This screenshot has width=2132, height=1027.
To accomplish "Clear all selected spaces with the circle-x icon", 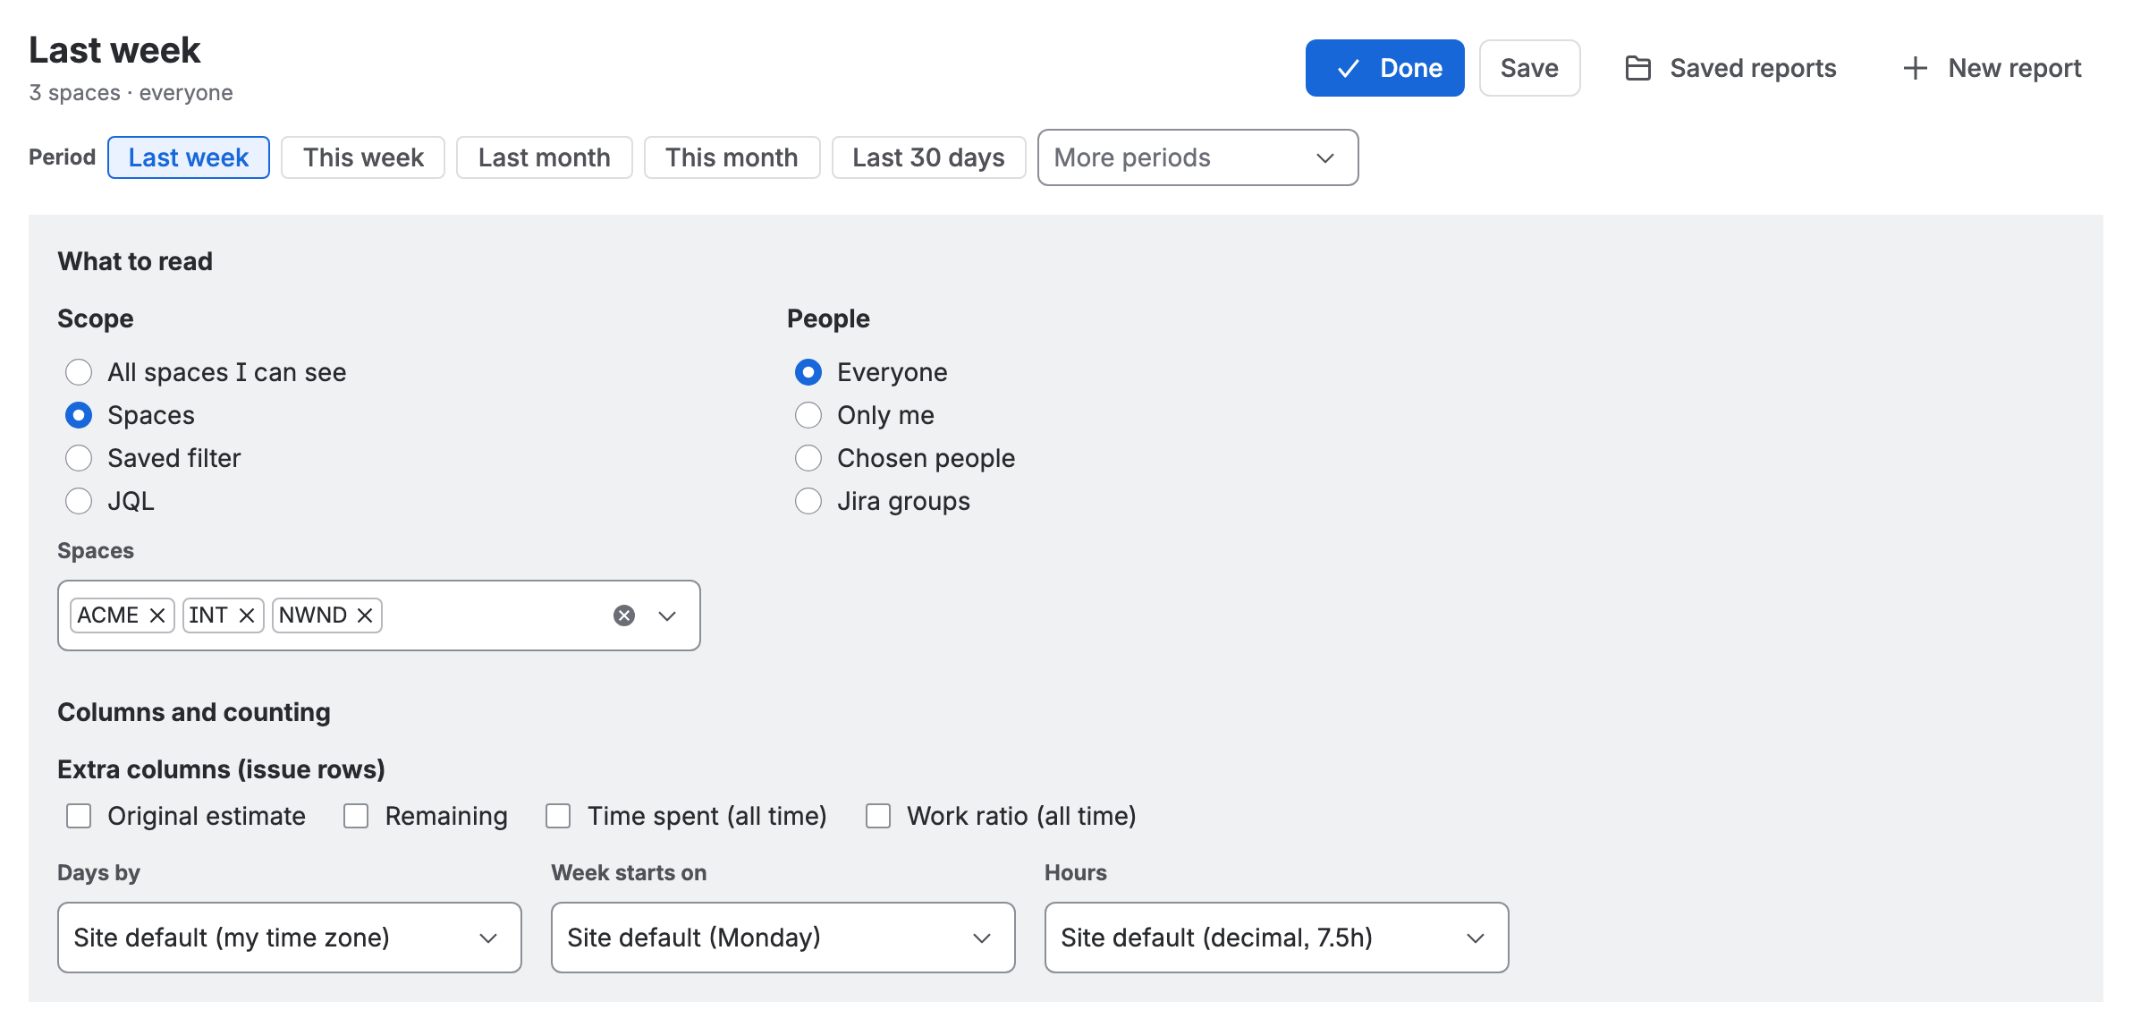I will (624, 615).
